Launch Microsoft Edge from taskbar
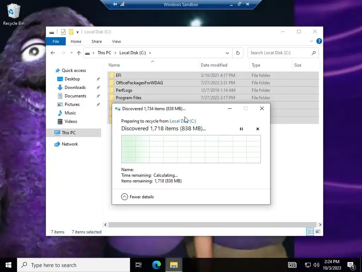The image size is (362, 272). (x=157, y=265)
